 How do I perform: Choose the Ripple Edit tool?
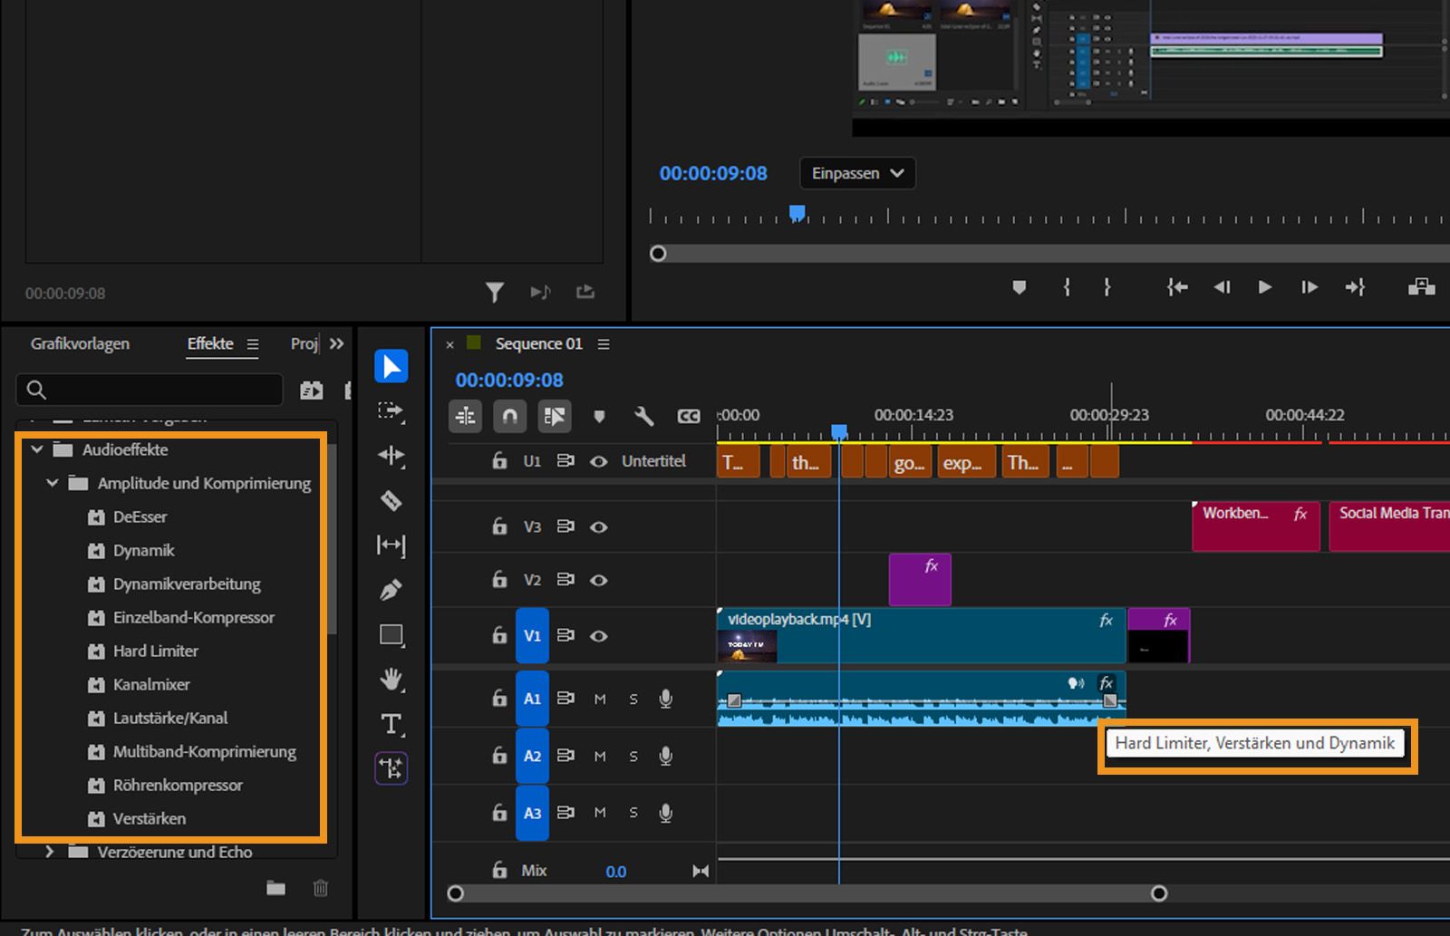(391, 456)
